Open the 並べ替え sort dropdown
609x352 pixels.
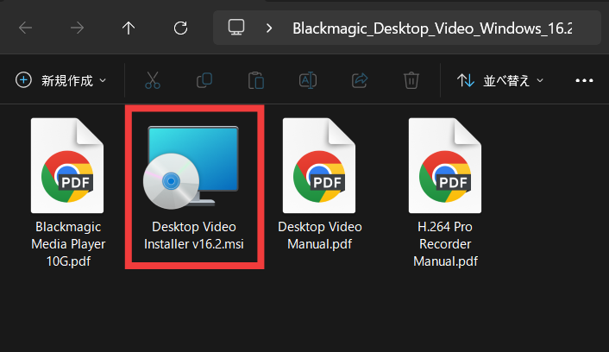(500, 80)
